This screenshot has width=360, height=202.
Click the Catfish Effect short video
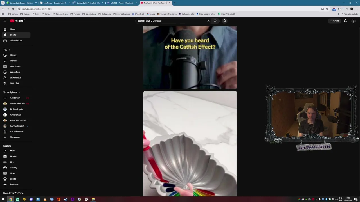click(x=190, y=58)
